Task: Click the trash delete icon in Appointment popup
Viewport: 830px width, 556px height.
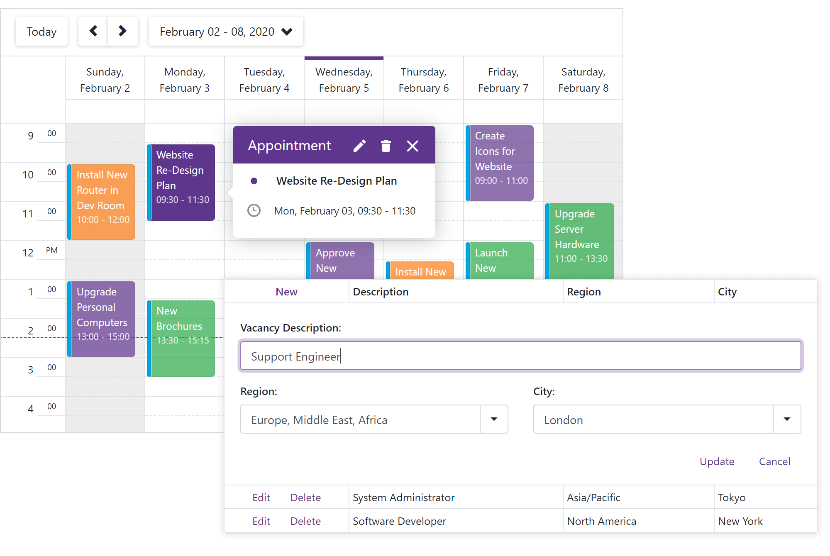Action: pyautogui.click(x=386, y=146)
